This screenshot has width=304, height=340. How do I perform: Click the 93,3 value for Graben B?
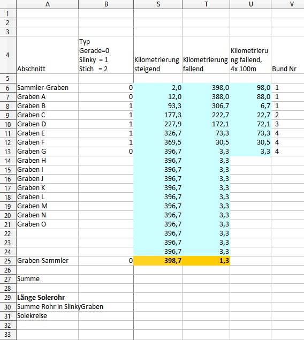pyautogui.click(x=158, y=106)
